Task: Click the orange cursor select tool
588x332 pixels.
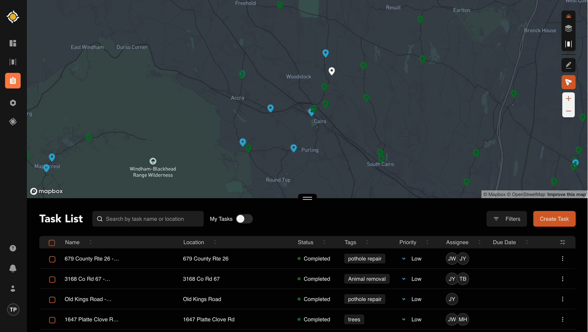Action: (x=568, y=82)
